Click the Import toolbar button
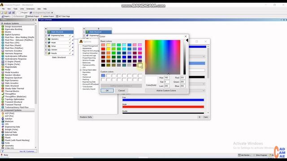 point(6,16)
